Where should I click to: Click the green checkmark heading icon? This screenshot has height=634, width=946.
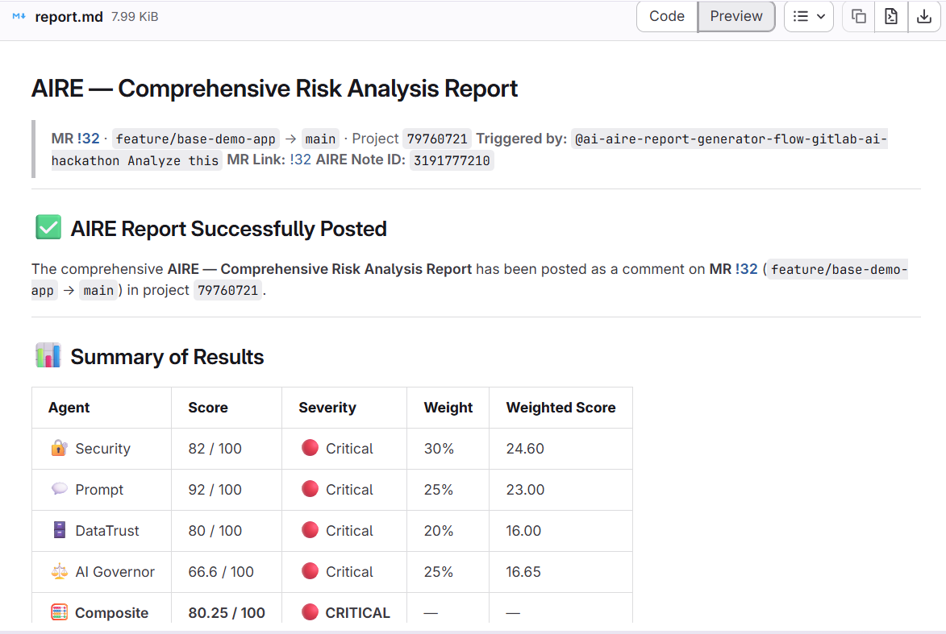coord(48,228)
